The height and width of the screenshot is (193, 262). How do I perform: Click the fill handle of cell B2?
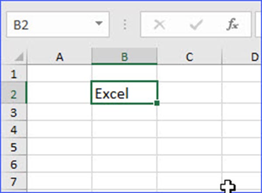[x=157, y=103]
